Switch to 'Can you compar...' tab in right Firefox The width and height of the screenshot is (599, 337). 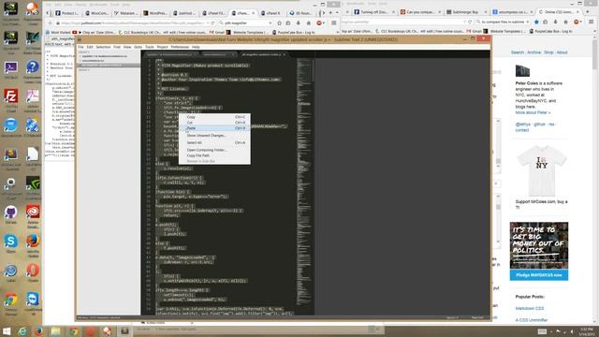pyautogui.click(x=420, y=12)
